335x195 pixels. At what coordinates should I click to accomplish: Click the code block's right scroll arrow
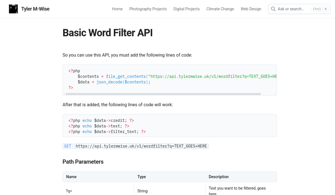click(x=275, y=94)
